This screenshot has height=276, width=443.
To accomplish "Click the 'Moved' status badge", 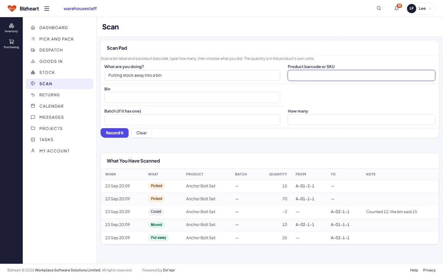I will [x=156, y=225].
